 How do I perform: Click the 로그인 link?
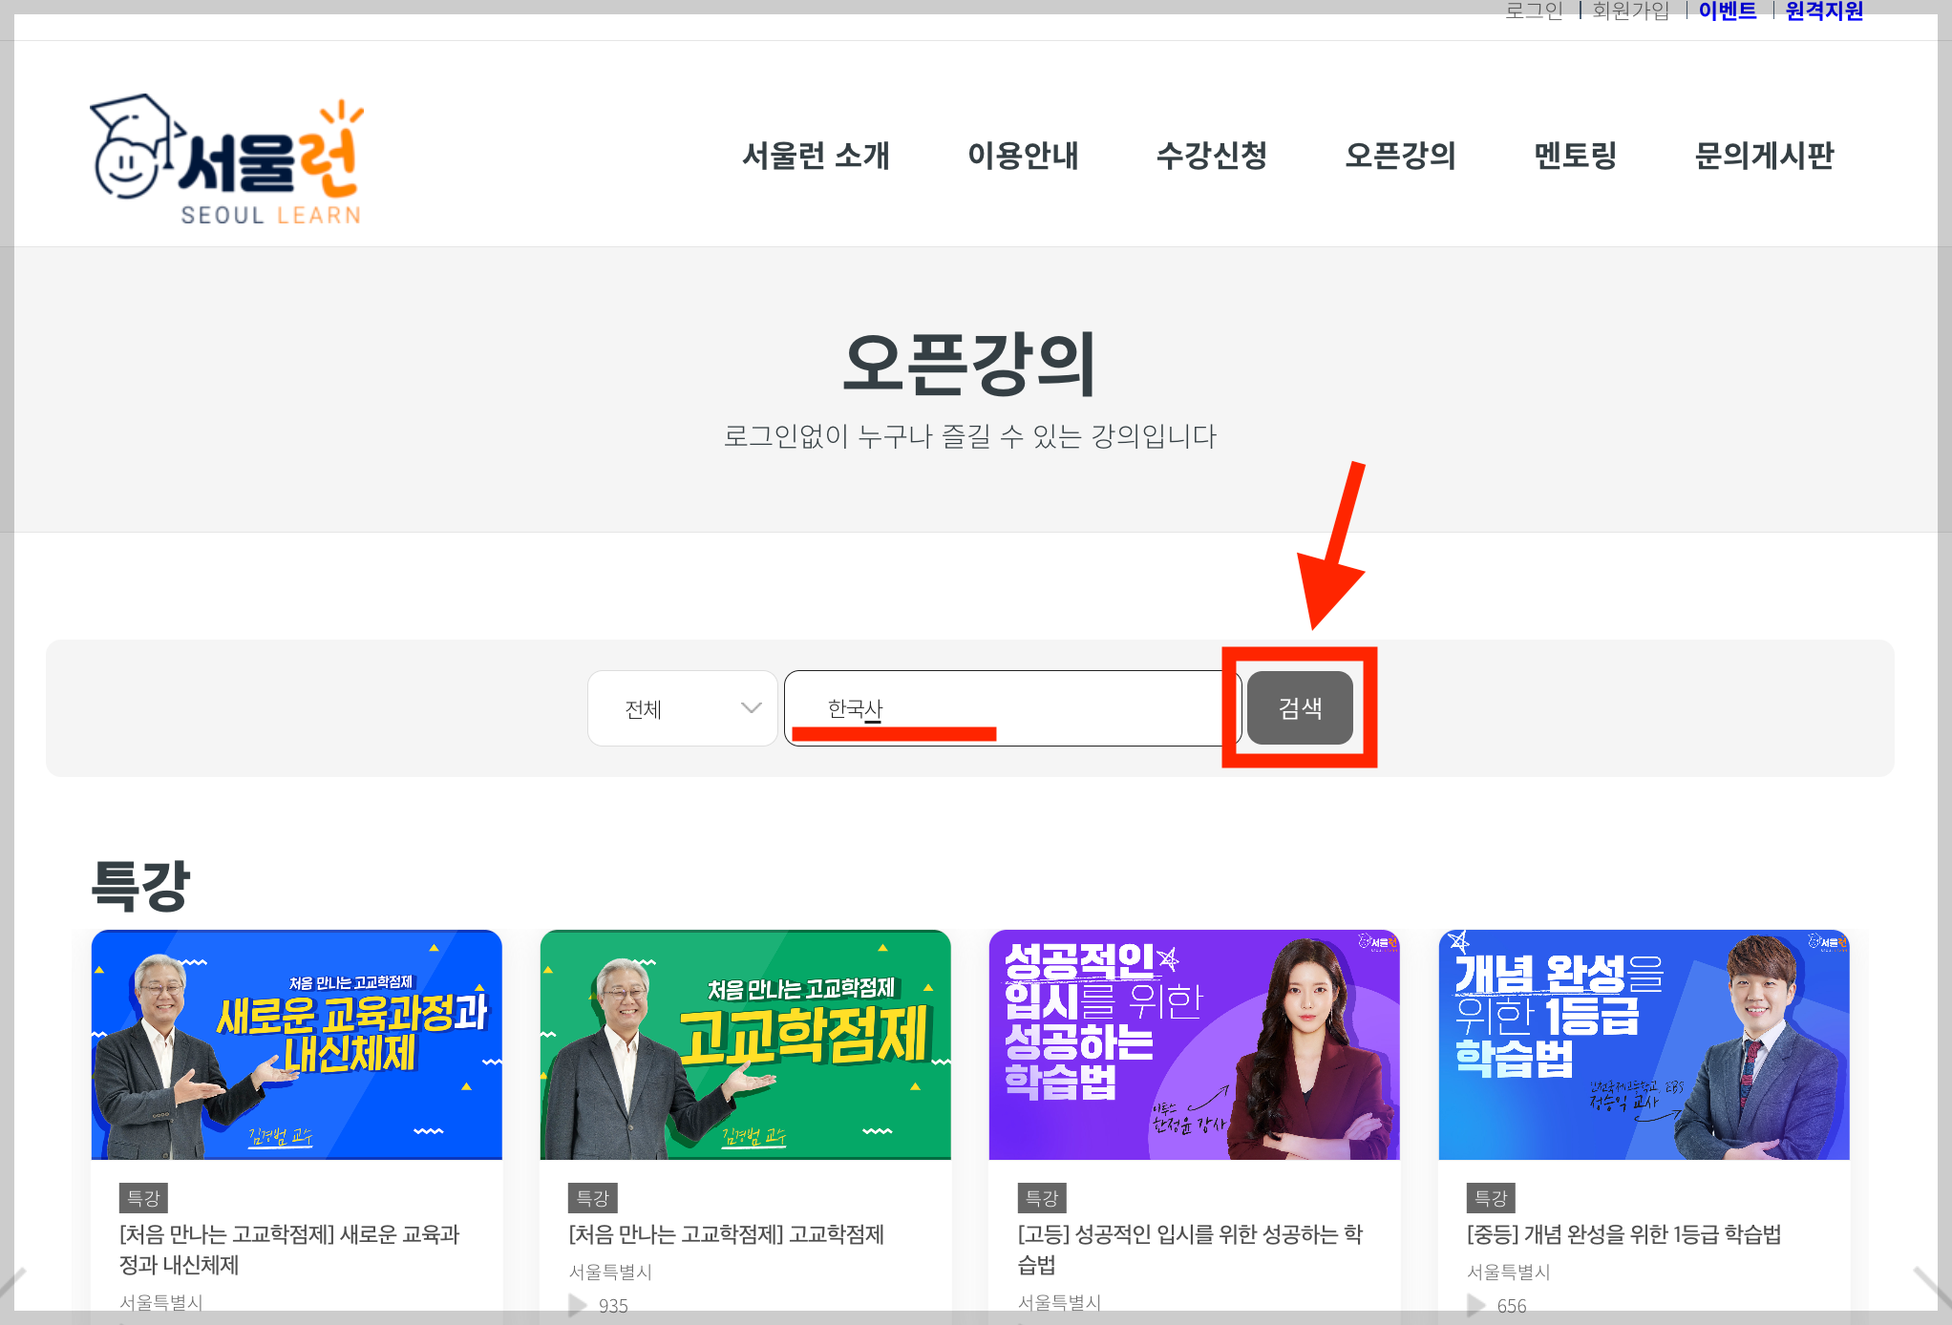1534,11
